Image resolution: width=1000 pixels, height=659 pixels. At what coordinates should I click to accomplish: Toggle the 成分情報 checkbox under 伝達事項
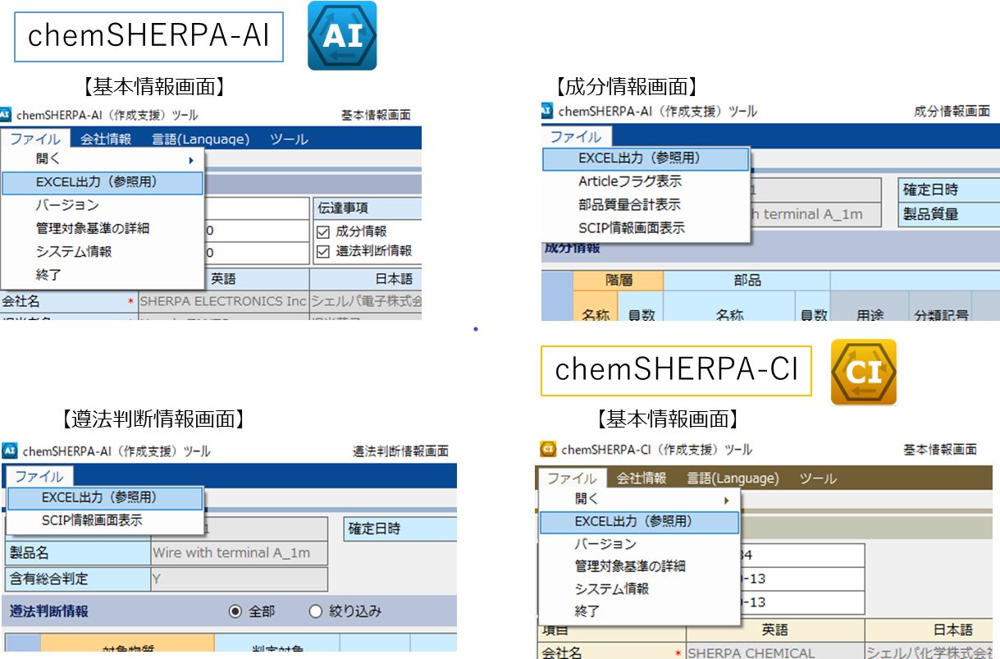pos(322,232)
